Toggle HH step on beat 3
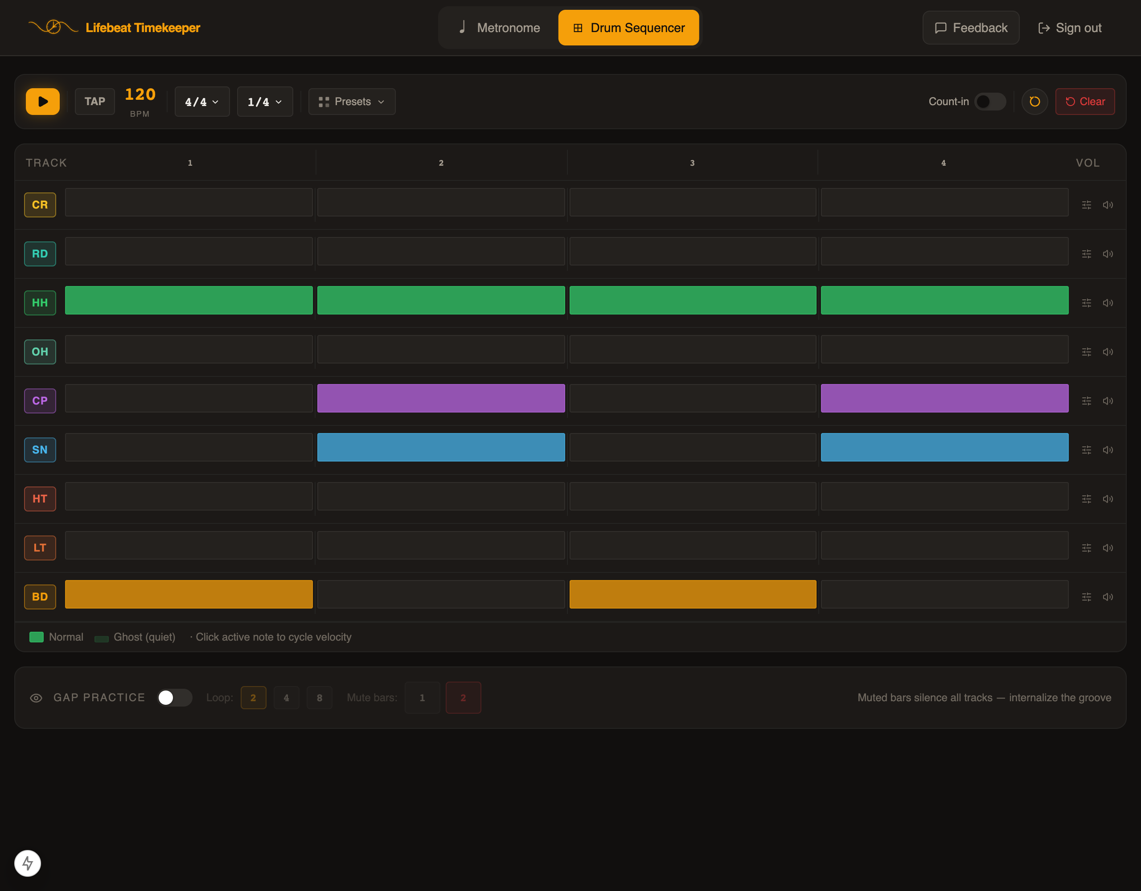Screen dimensions: 1141x891 pyautogui.click(x=693, y=300)
